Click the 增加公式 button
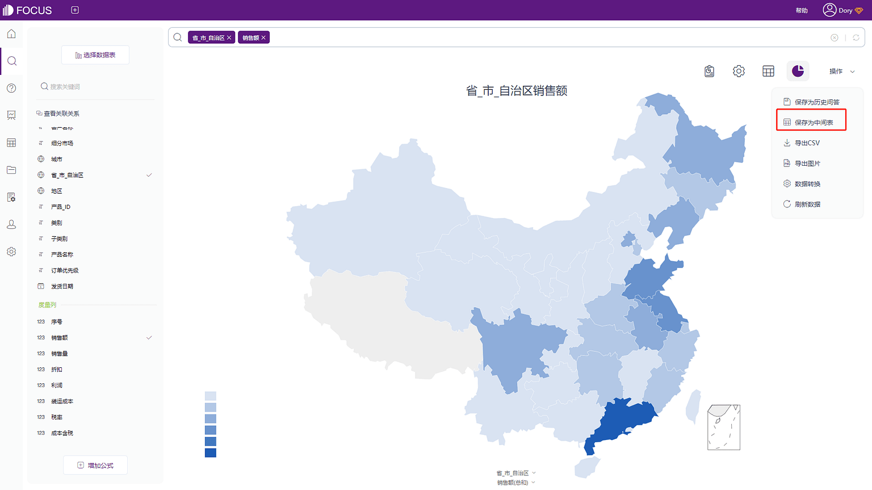Viewport: 872px width, 490px height. point(95,465)
